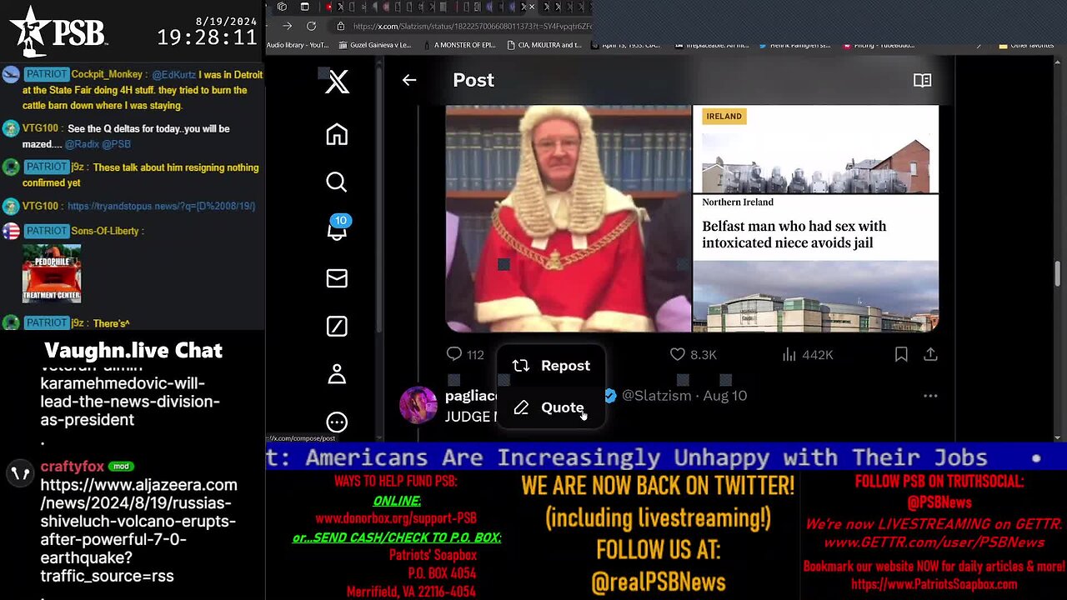Click the tab actions icon in tab bar

pos(304,7)
